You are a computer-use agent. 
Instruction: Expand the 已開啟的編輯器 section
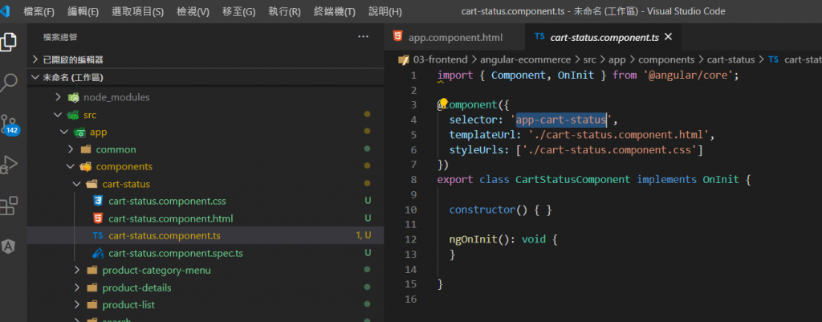coord(72,59)
